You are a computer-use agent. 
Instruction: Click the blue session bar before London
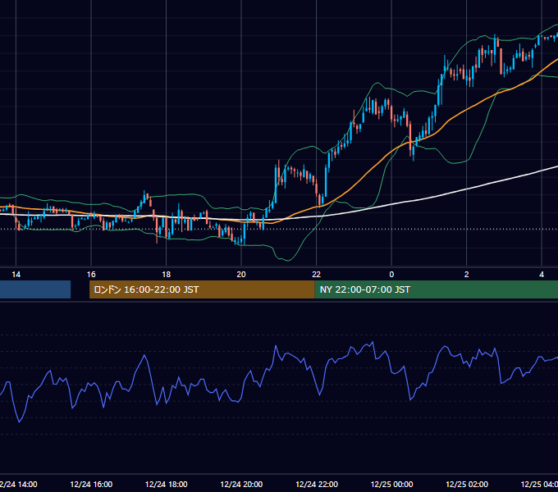35,289
